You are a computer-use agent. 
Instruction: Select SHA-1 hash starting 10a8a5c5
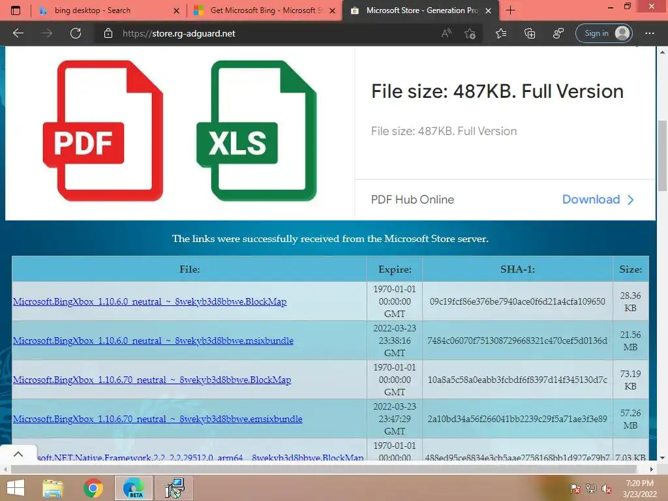pos(517,380)
